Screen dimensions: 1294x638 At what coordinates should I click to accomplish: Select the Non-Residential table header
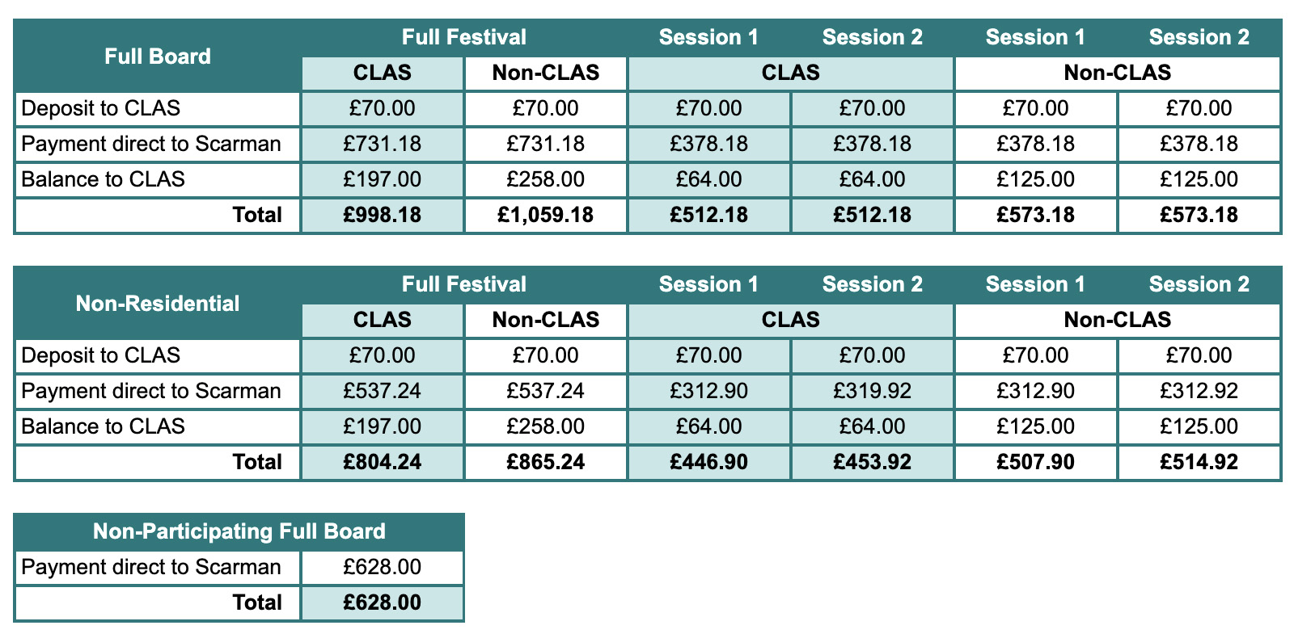[x=158, y=304]
